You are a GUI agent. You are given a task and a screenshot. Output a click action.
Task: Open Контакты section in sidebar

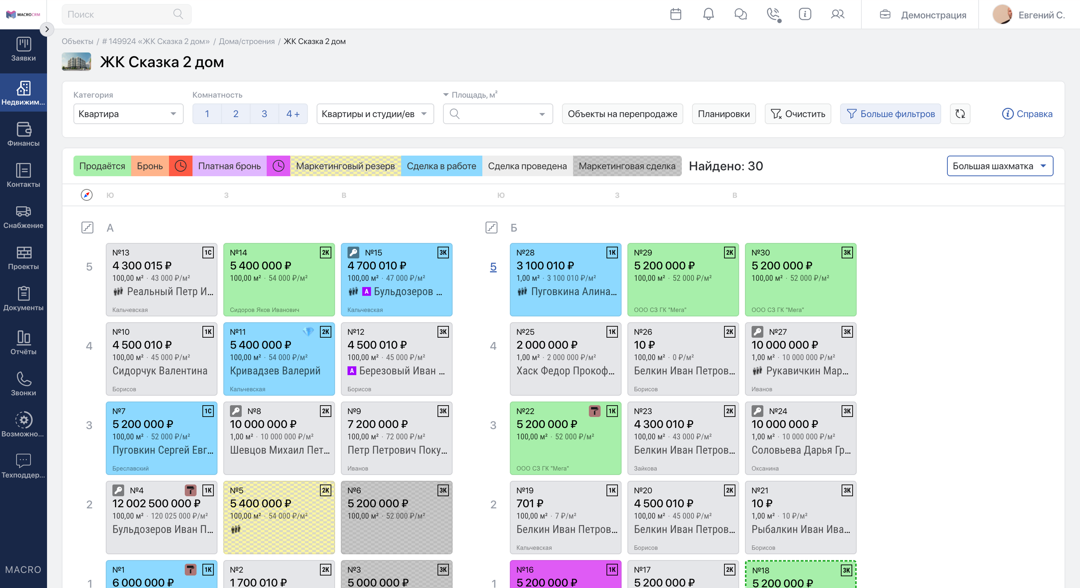pyautogui.click(x=24, y=175)
